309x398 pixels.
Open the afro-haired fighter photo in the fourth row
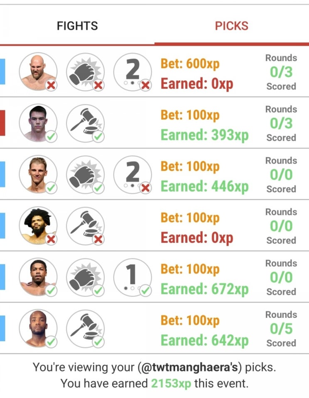pos(38,226)
